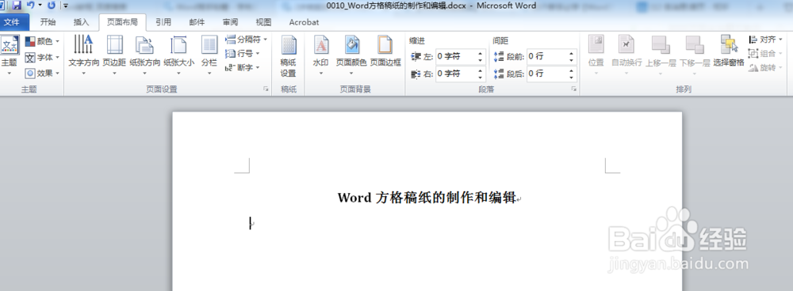Select the 页面布局 page layout tab
Viewport: 793px width, 291px height.
point(122,23)
